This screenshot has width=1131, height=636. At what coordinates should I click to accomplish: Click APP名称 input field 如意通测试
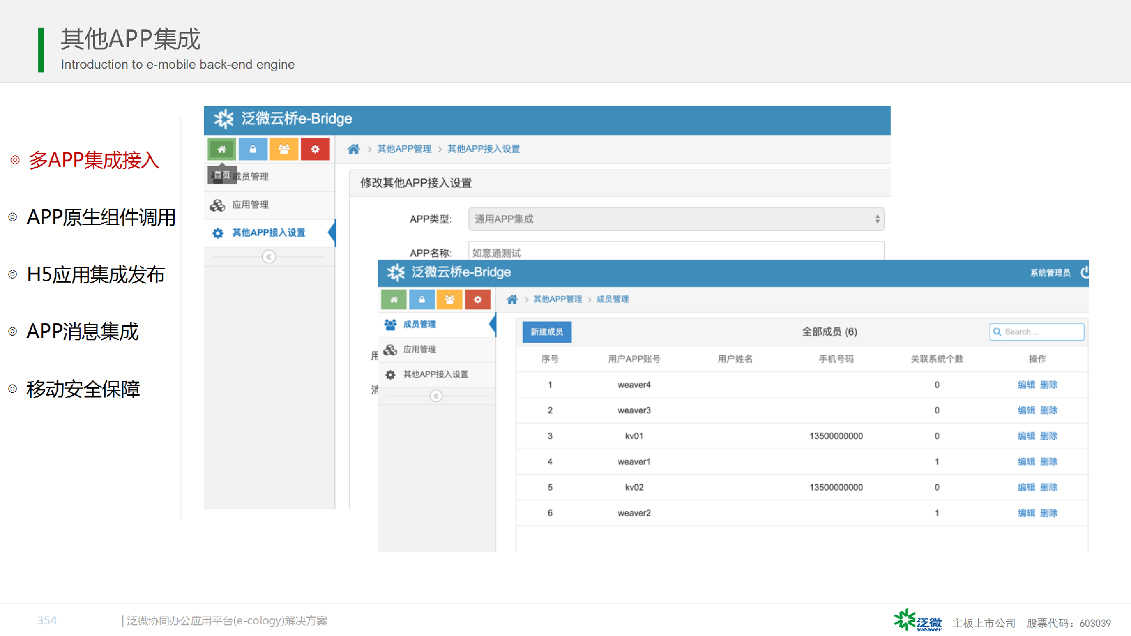[676, 251]
